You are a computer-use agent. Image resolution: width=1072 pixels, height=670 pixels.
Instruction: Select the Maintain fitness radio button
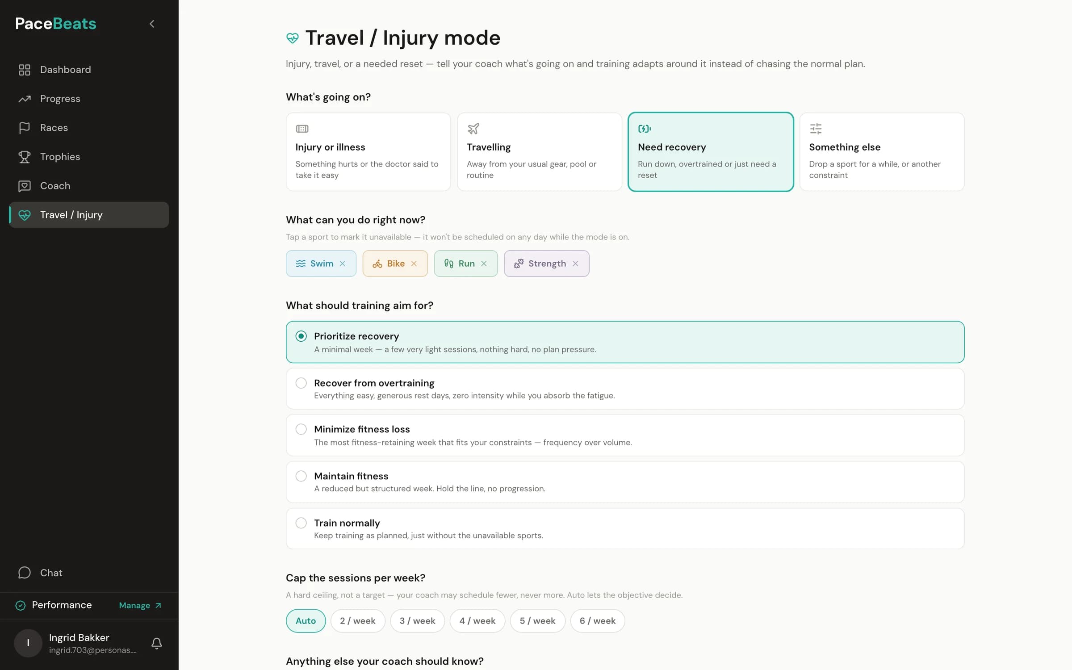click(x=301, y=476)
